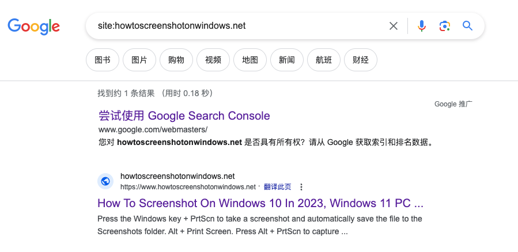The height and width of the screenshot is (252, 518).
Task: Open the 新闻 filter
Action: 287,60
